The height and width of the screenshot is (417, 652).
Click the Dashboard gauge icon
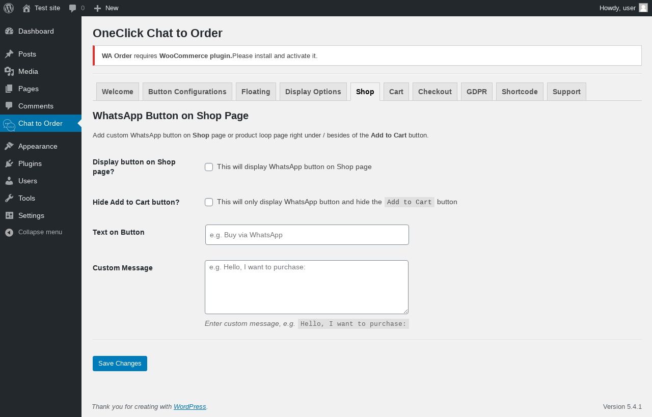tap(9, 31)
